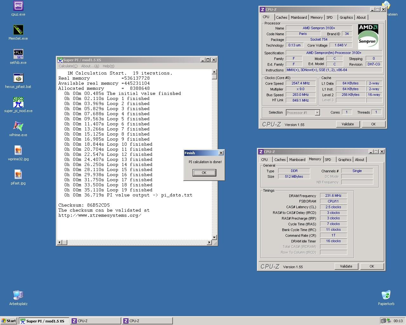This screenshot has height=325, width=406.
Task: Click OK in the Memory CPU-Z window
Action: 372,266
